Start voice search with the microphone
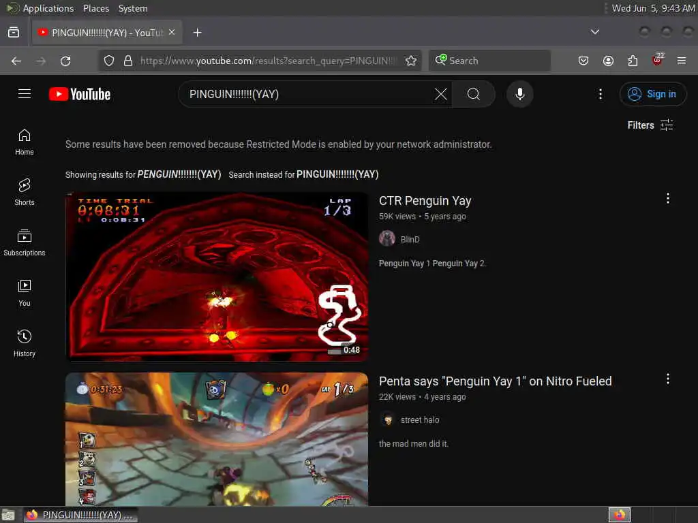Image resolution: width=698 pixels, height=523 pixels. coord(519,94)
